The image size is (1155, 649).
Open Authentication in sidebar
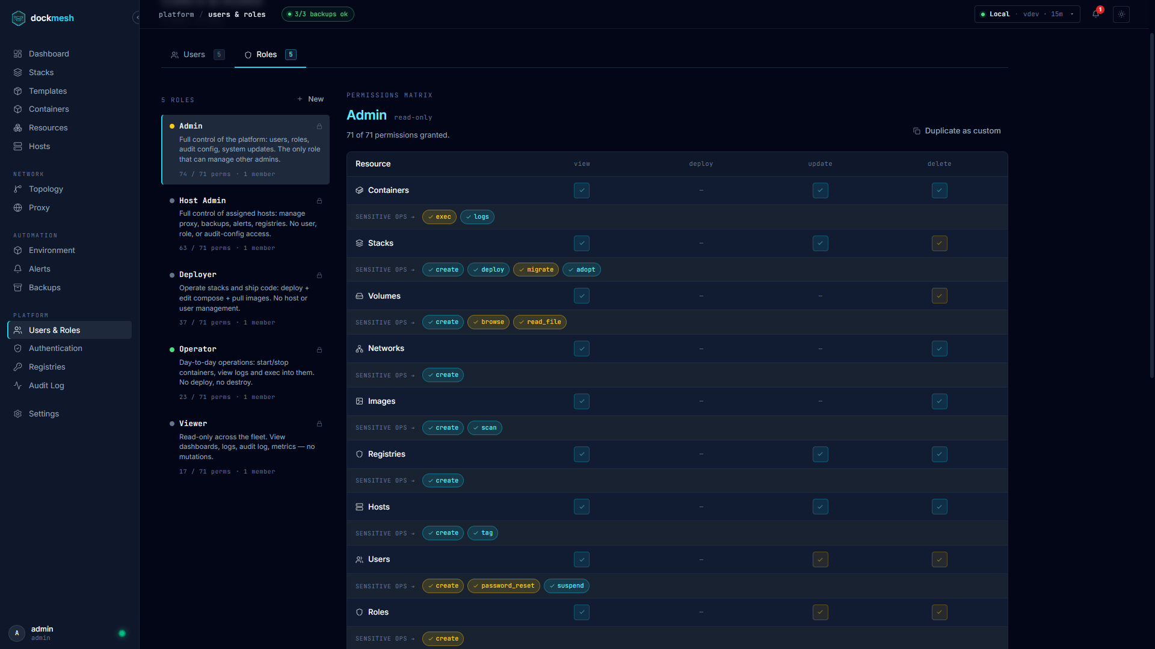click(69, 348)
